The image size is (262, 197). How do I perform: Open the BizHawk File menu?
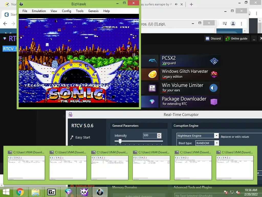(25, 11)
